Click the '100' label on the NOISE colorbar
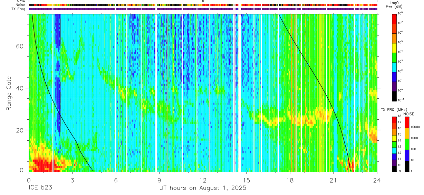This screenshot has width=424, height=195. 413,150
